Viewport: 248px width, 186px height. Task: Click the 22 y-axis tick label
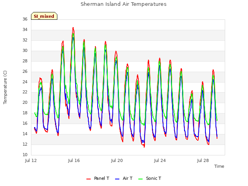(25, 92)
